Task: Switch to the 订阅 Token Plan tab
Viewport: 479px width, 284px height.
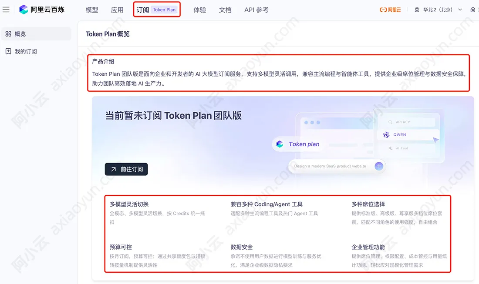Action: (157, 9)
